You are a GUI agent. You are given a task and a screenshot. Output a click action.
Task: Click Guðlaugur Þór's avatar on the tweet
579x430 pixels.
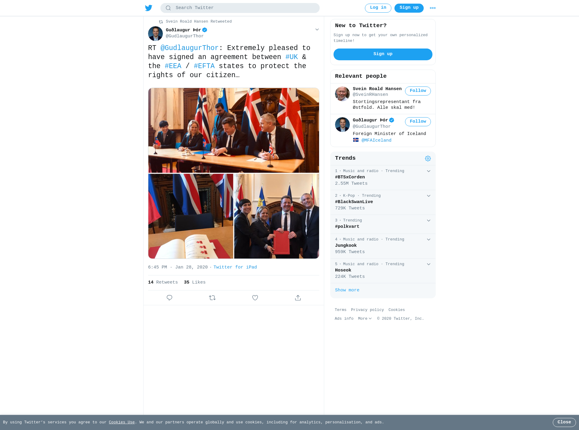pyautogui.click(x=155, y=33)
